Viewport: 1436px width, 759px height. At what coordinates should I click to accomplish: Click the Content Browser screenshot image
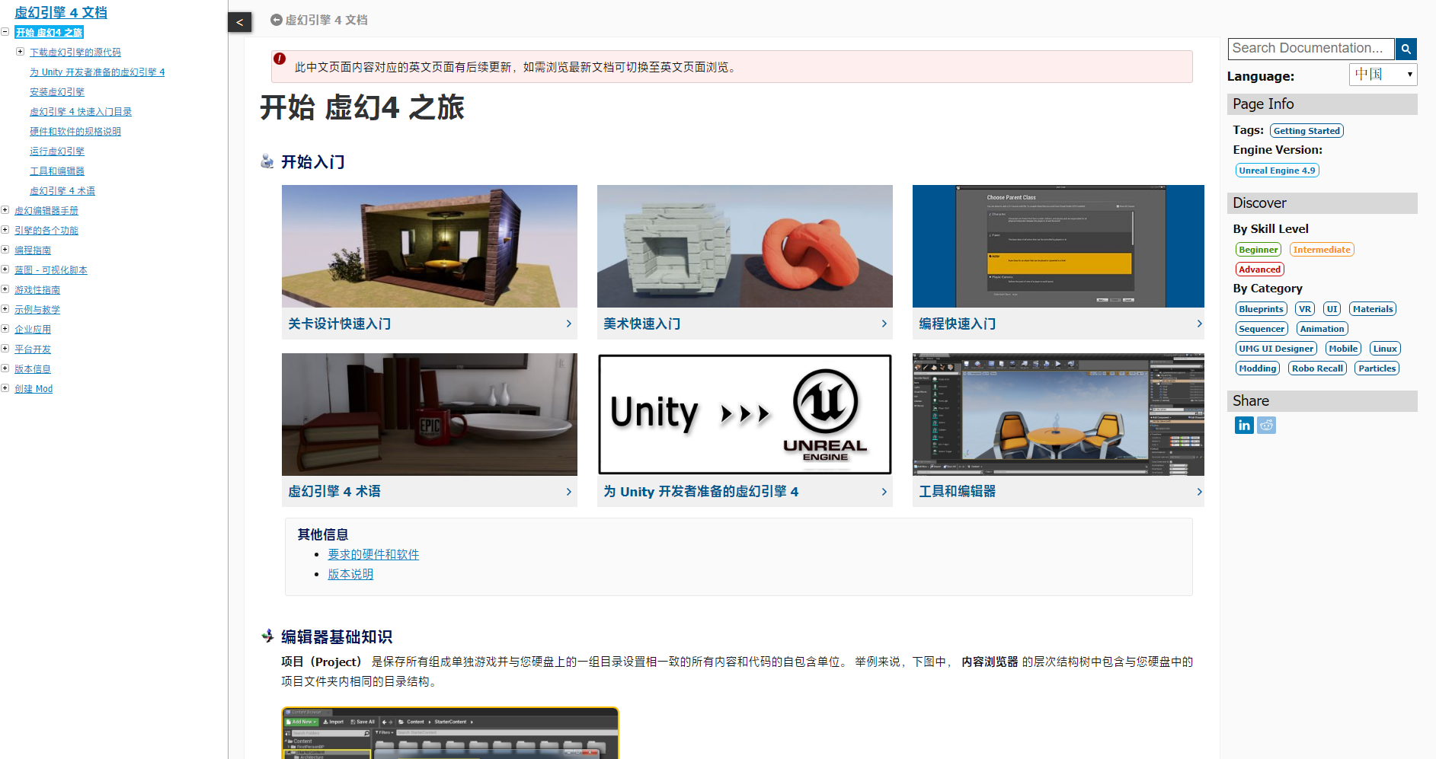pyautogui.click(x=450, y=733)
